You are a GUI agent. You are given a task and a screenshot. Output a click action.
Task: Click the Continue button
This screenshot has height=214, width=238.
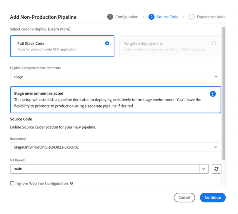coord(213,198)
